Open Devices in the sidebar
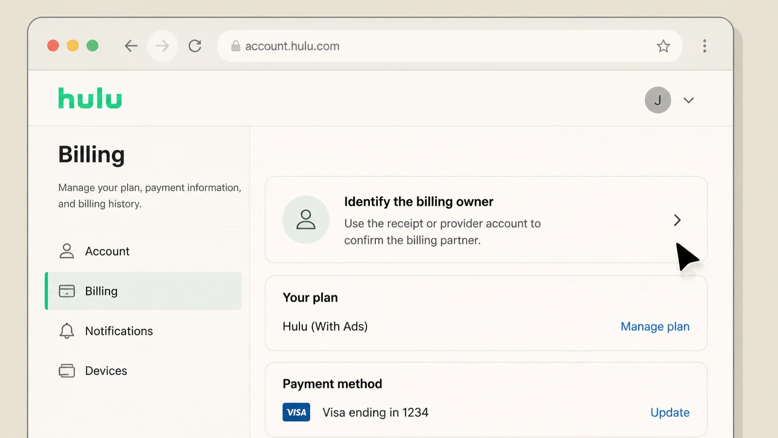The image size is (778, 438). (143, 371)
